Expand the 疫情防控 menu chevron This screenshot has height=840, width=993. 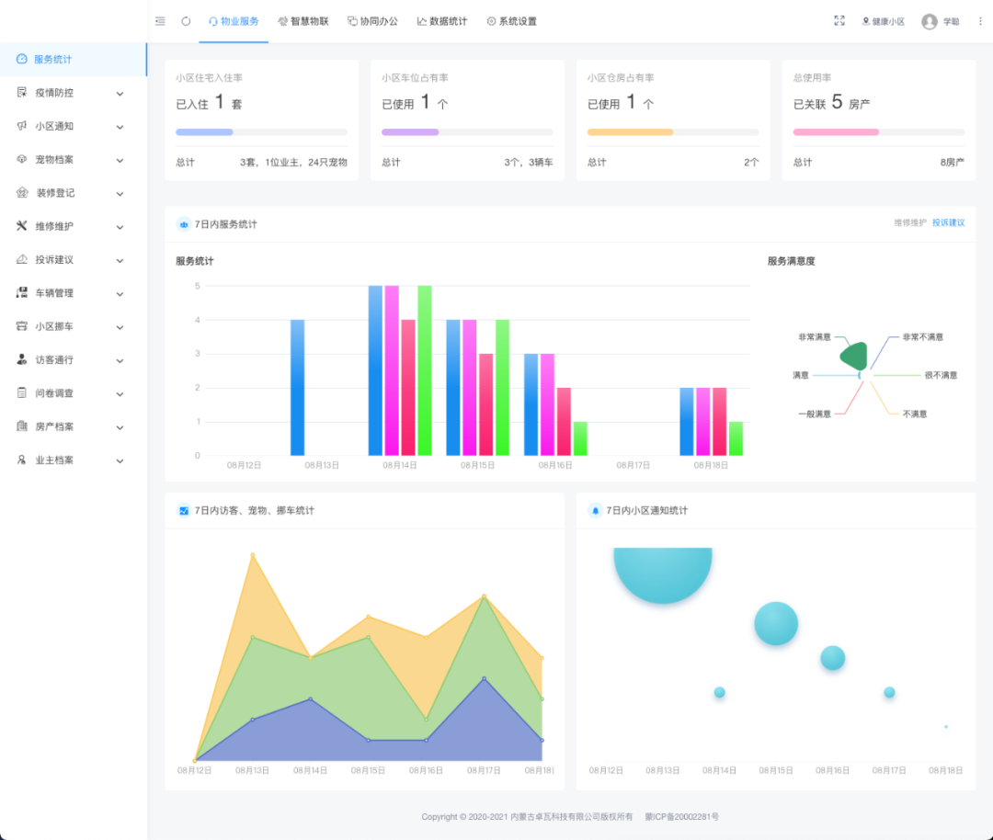click(120, 94)
